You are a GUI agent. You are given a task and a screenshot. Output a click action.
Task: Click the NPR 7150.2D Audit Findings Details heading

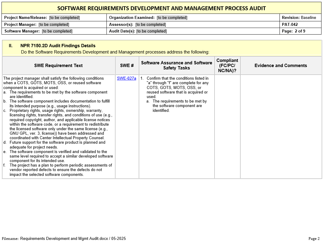pos(58,46)
